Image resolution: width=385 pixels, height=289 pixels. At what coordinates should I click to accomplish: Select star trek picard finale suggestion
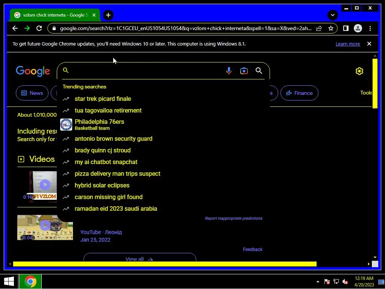(x=163, y=99)
